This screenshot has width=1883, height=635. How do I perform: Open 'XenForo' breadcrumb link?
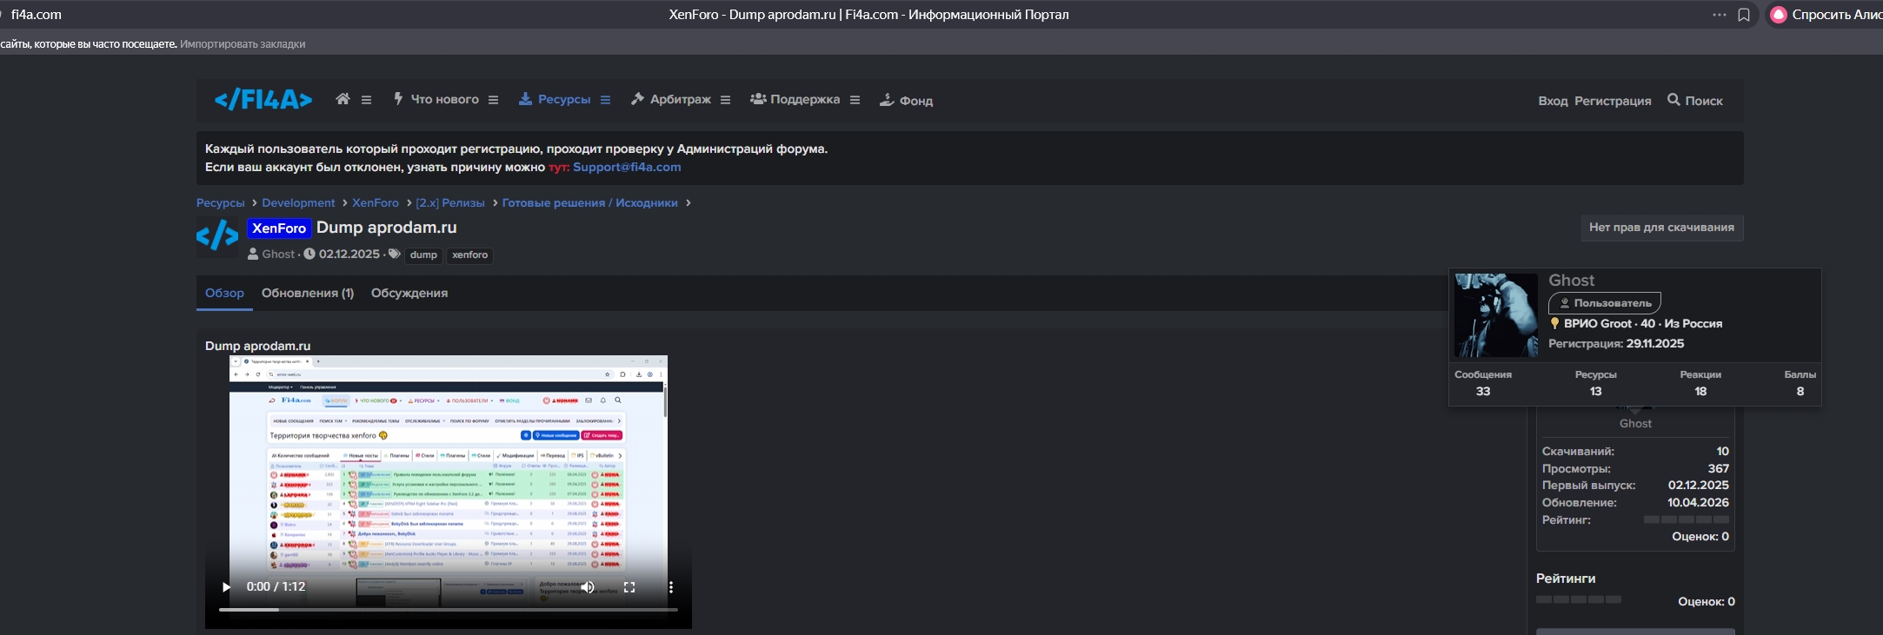[376, 202]
